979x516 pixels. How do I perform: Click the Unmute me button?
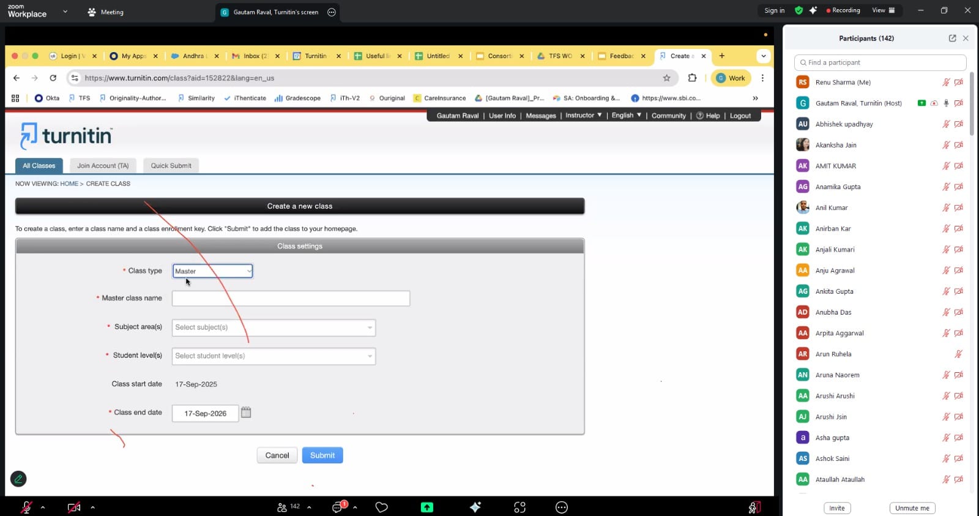912,508
